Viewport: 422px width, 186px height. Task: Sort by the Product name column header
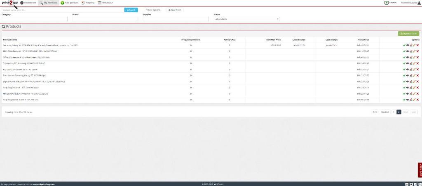click(10, 40)
